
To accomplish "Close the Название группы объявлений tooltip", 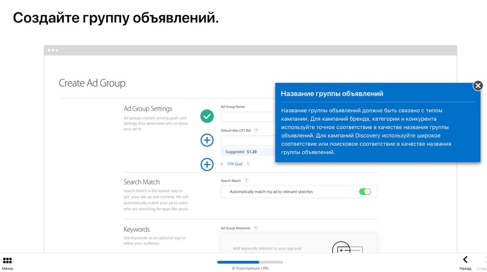I will [478, 85].
